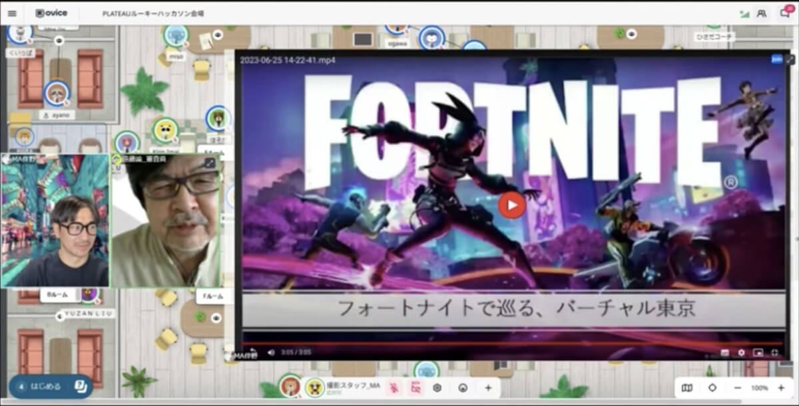
Task: Open chat notifications icon with red badge
Action: coord(786,13)
